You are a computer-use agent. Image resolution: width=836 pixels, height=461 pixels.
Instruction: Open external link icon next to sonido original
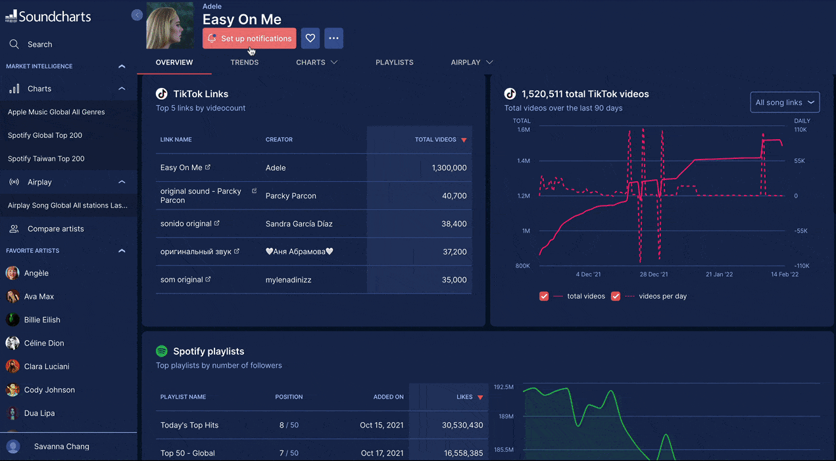pos(217,223)
